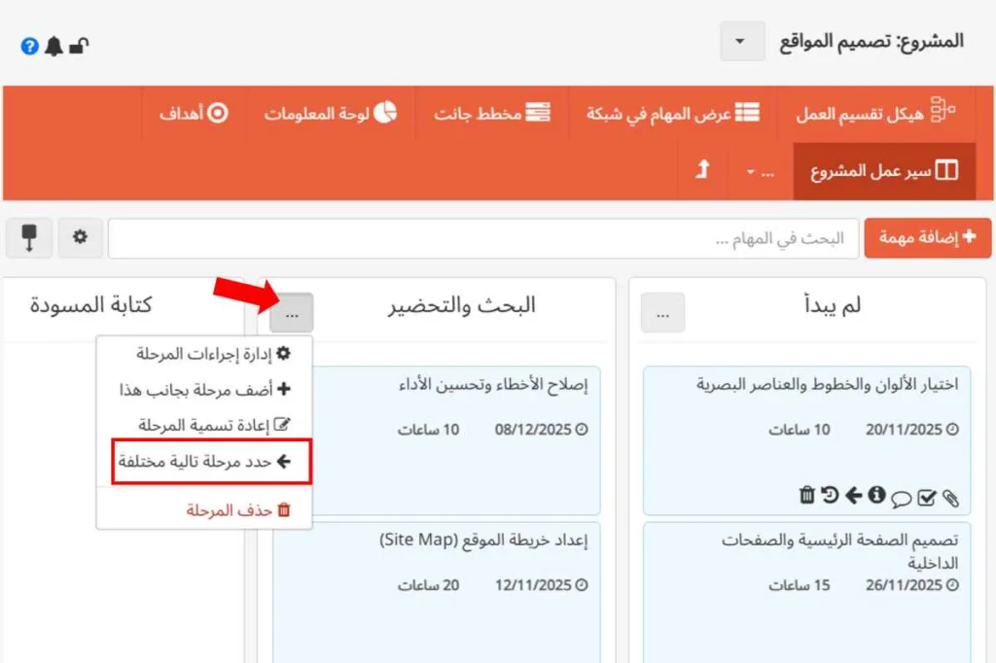
Task: Open the ellipsis menu on لم يبدأ column
Action: coord(662,312)
